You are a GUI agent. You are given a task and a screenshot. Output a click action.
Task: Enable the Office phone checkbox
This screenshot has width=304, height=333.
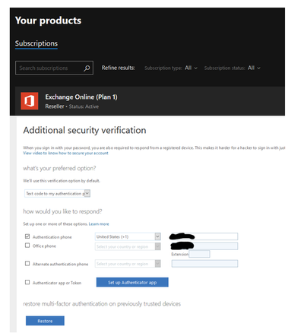coord(27,246)
